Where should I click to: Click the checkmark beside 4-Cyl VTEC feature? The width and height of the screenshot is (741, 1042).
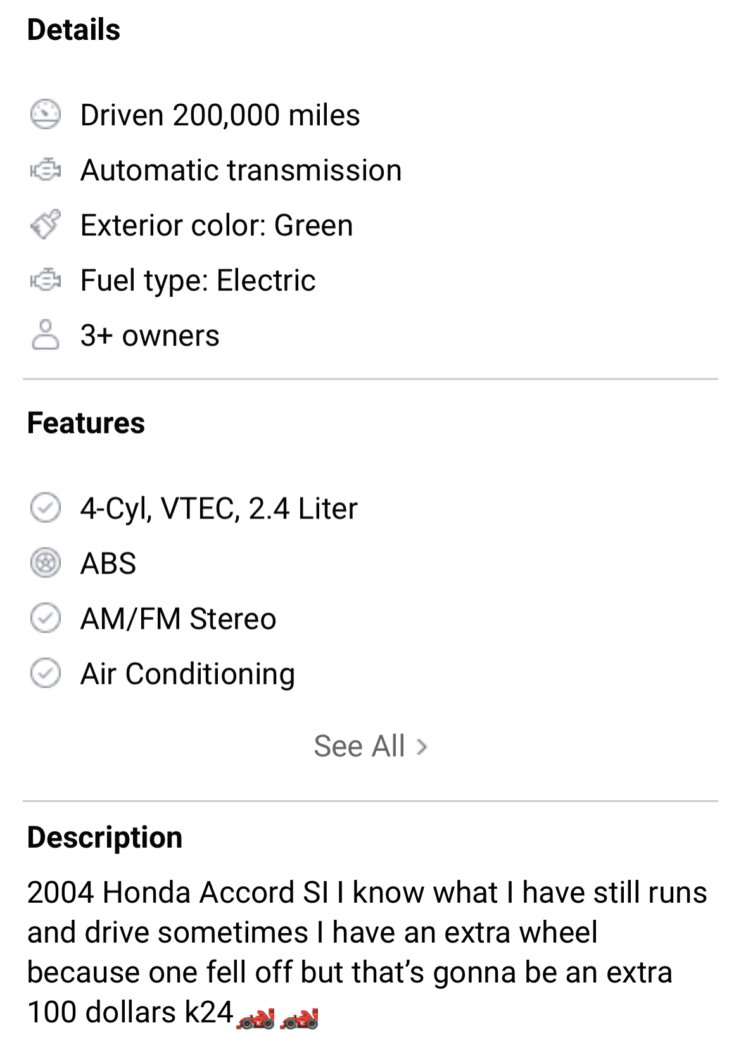45,508
